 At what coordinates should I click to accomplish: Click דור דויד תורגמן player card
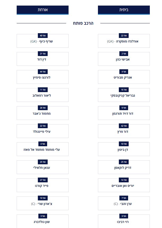(124, 113)
